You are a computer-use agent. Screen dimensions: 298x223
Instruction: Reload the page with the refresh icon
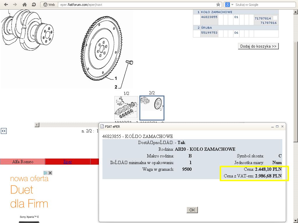[x=34, y=5]
